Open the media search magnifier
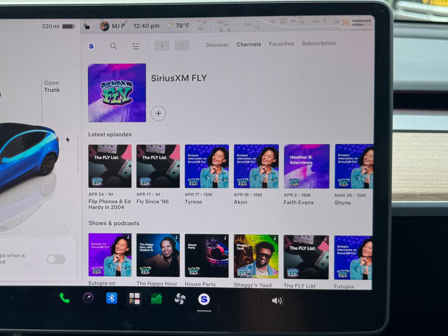Viewport: 448px width, 336px height. click(113, 46)
